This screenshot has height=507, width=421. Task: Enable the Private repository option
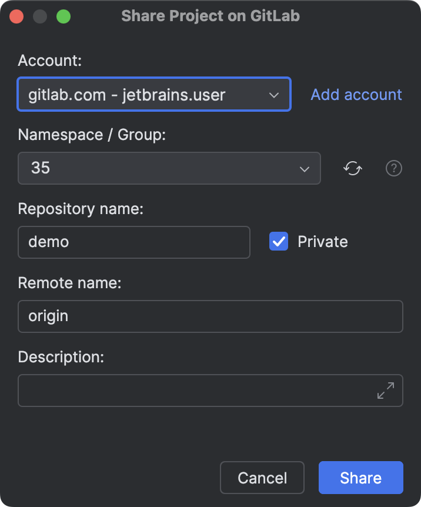tap(278, 241)
